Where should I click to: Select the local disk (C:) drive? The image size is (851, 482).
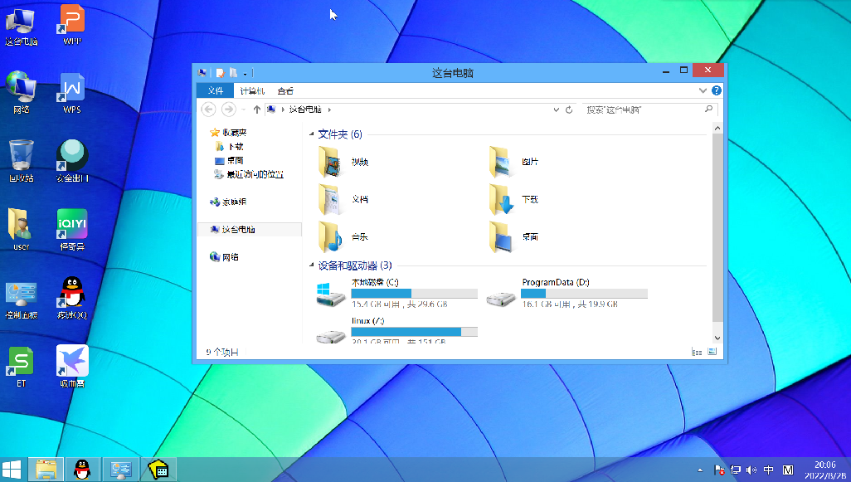click(x=396, y=293)
